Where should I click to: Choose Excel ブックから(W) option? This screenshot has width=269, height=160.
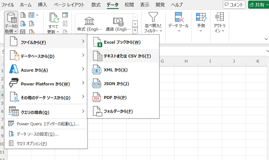pos(123,42)
